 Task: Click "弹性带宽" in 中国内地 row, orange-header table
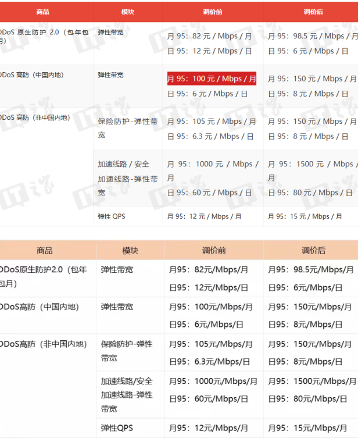click(x=117, y=306)
